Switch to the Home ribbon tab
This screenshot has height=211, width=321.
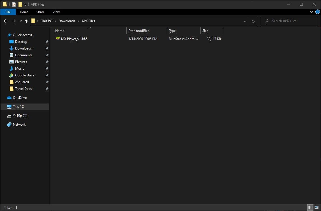[24, 12]
